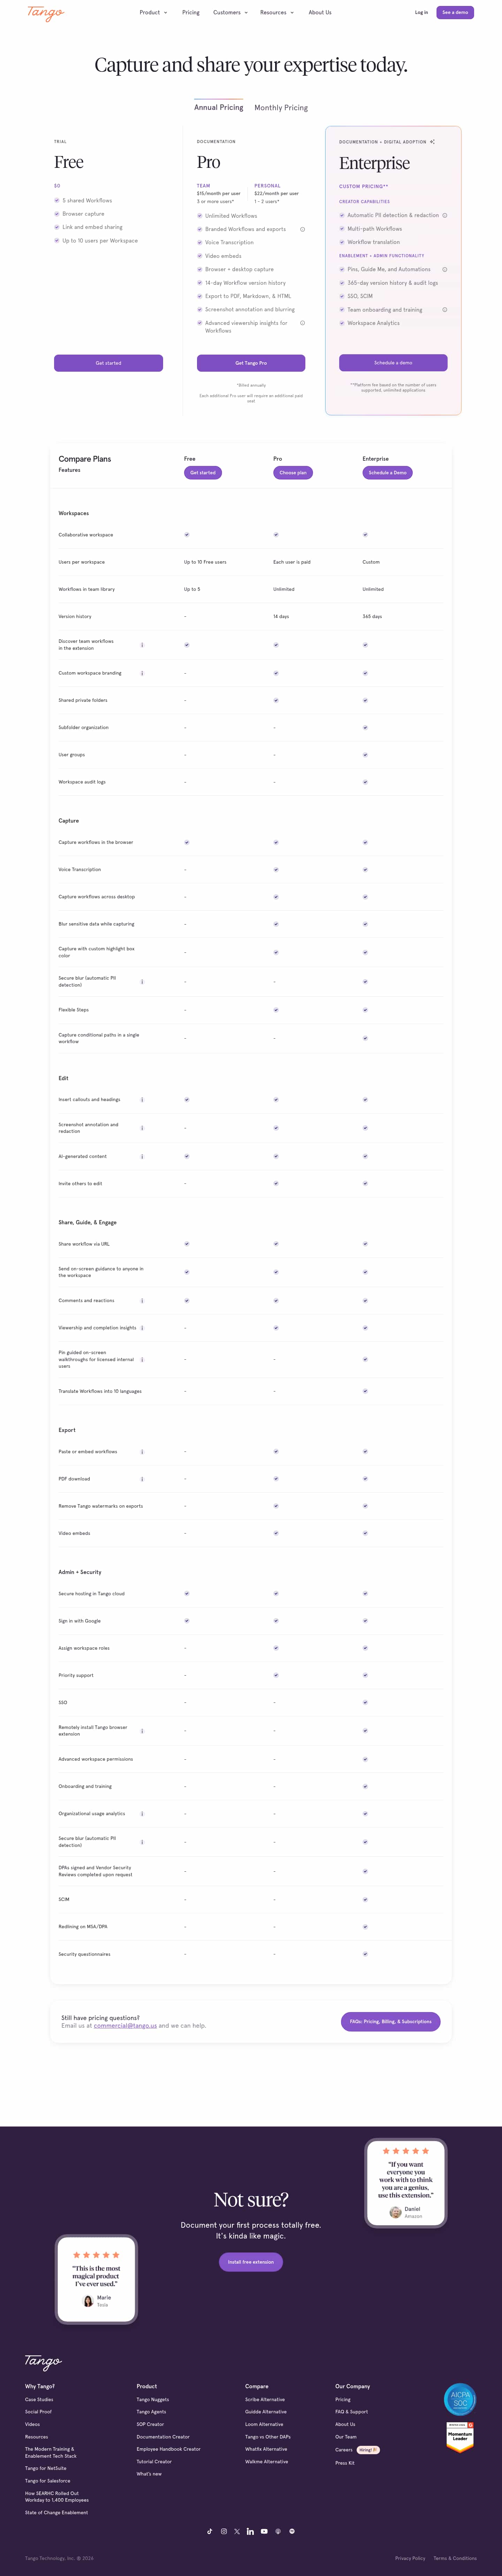Select the Annual Pricing tab
This screenshot has width=502, height=2576.
point(219,108)
